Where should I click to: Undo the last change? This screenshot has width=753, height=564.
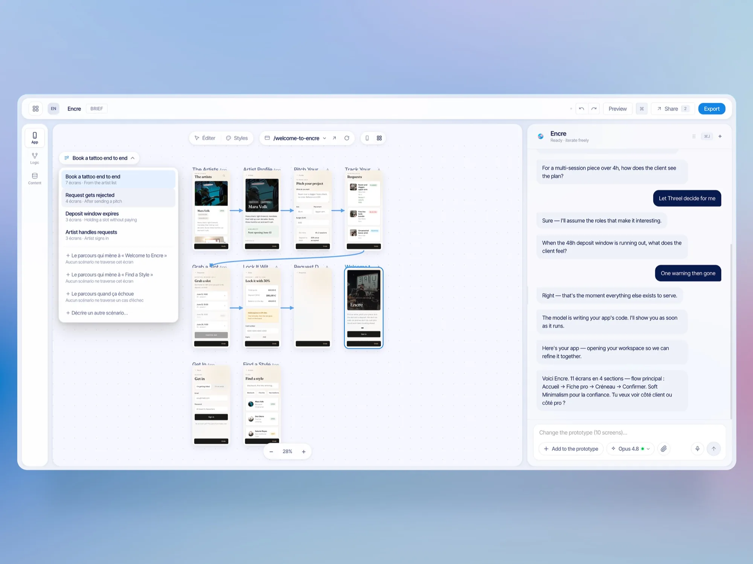582,109
